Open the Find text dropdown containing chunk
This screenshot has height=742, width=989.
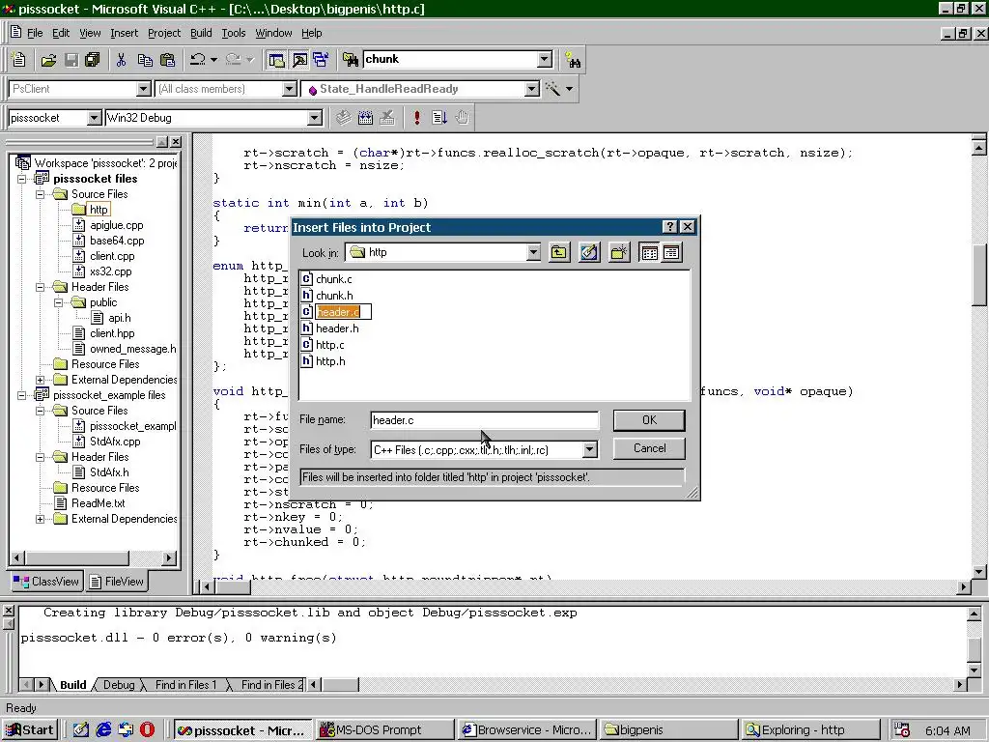click(545, 59)
